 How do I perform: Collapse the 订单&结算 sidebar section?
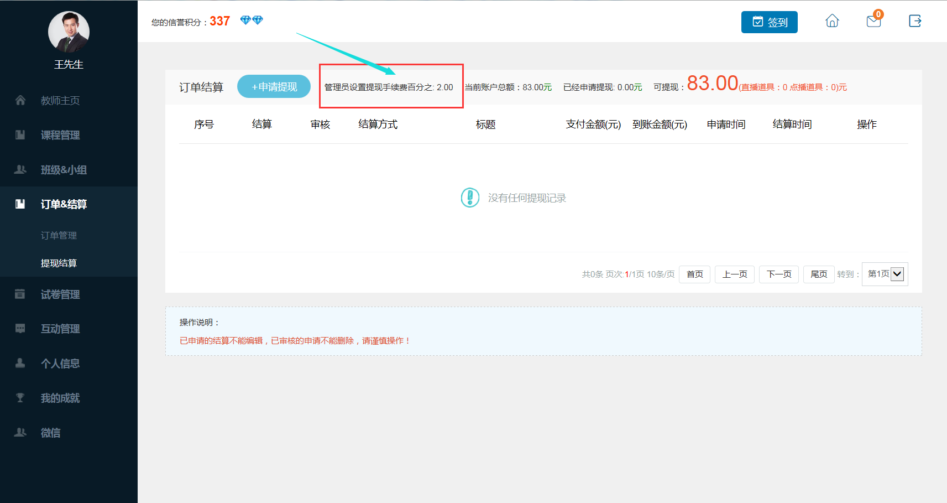coord(64,204)
